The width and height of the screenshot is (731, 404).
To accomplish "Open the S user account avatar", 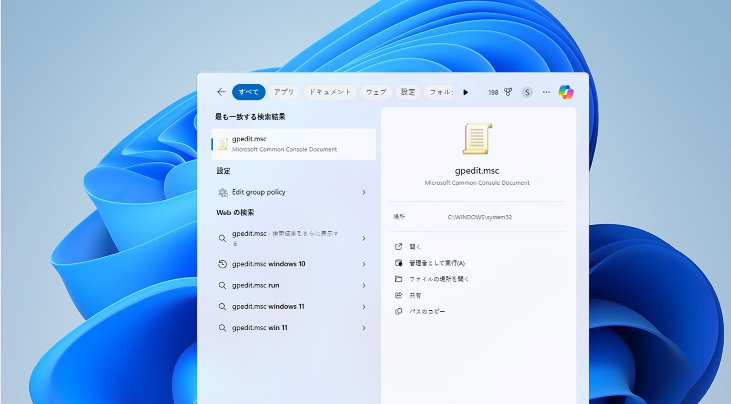I will 527,92.
